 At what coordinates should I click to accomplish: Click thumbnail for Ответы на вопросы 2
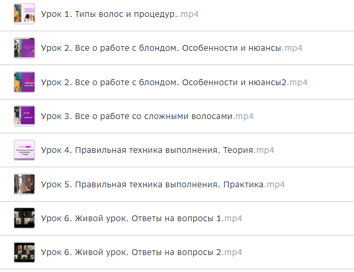(x=24, y=252)
